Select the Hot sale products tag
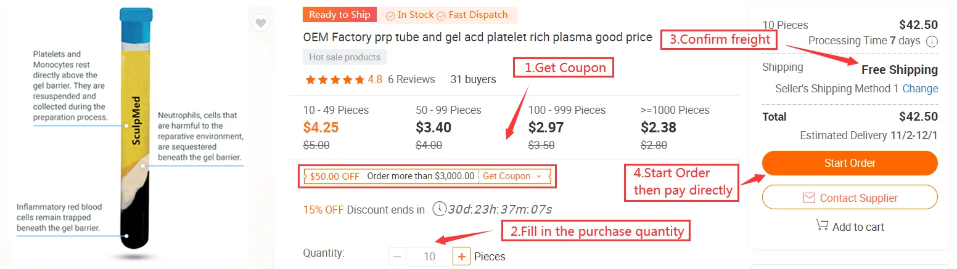This screenshot has width=957, height=269. (345, 57)
